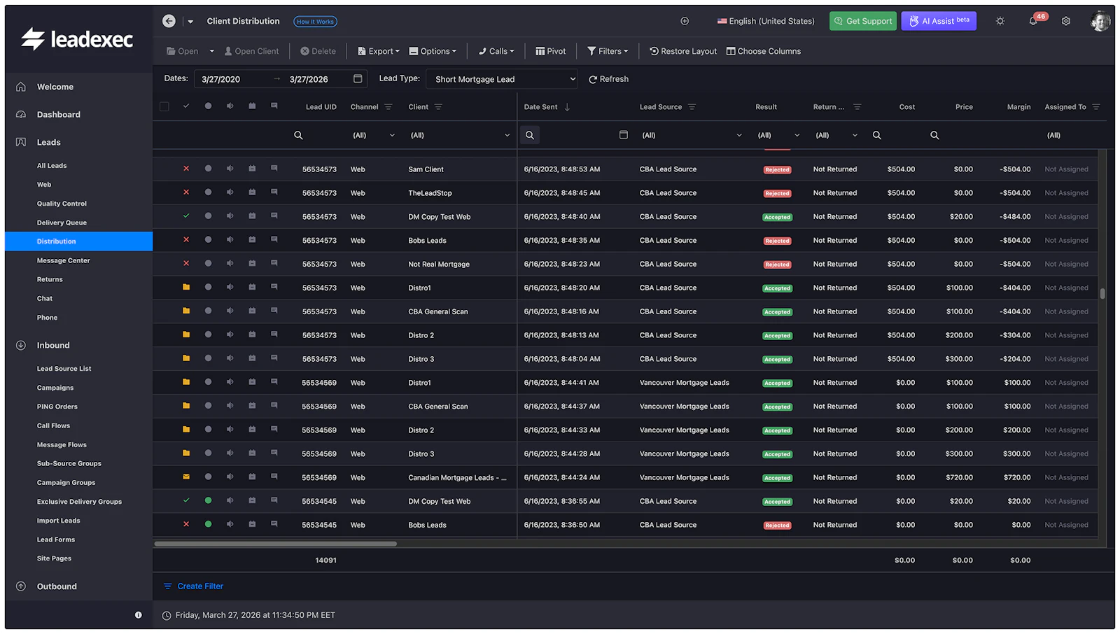Image resolution: width=1120 pixels, height=634 pixels.
Task: Click the Welcome home icon in sidebar
Action: (21, 87)
